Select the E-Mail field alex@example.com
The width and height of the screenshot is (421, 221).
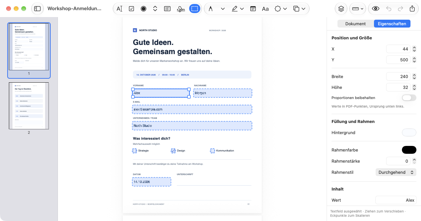click(x=192, y=109)
